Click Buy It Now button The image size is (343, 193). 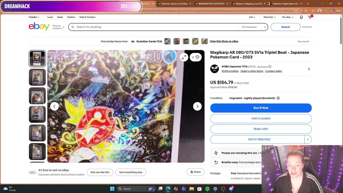pyautogui.click(x=261, y=108)
